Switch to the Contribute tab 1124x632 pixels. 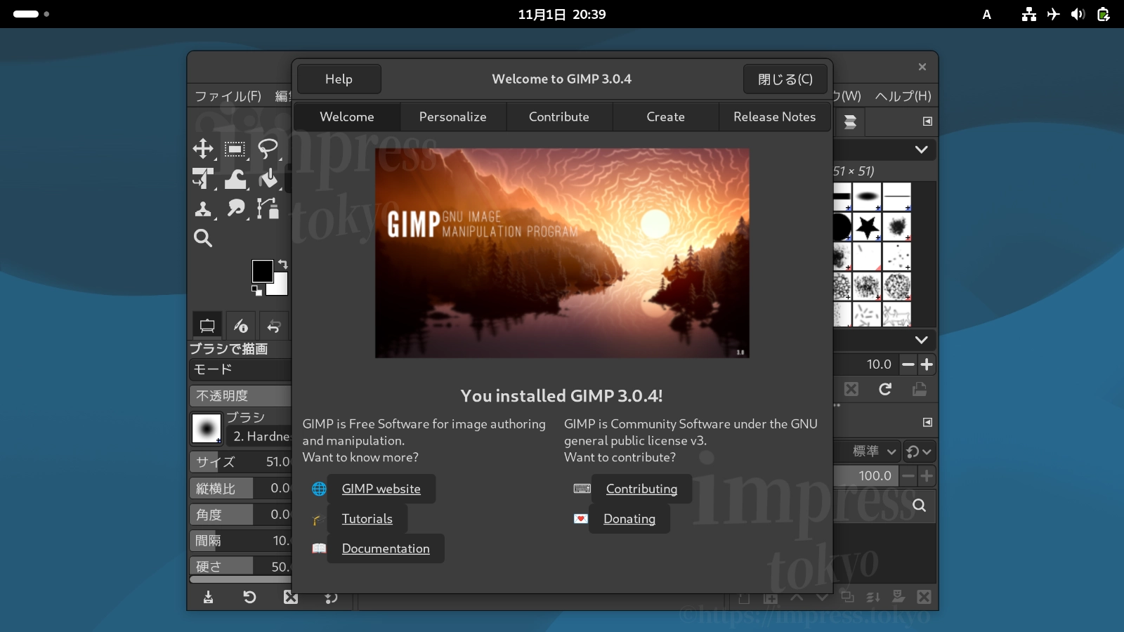pyautogui.click(x=559, y=117)
